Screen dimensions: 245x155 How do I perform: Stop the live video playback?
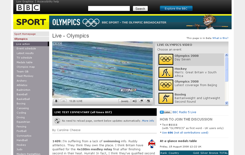click(x=56, y=101)
